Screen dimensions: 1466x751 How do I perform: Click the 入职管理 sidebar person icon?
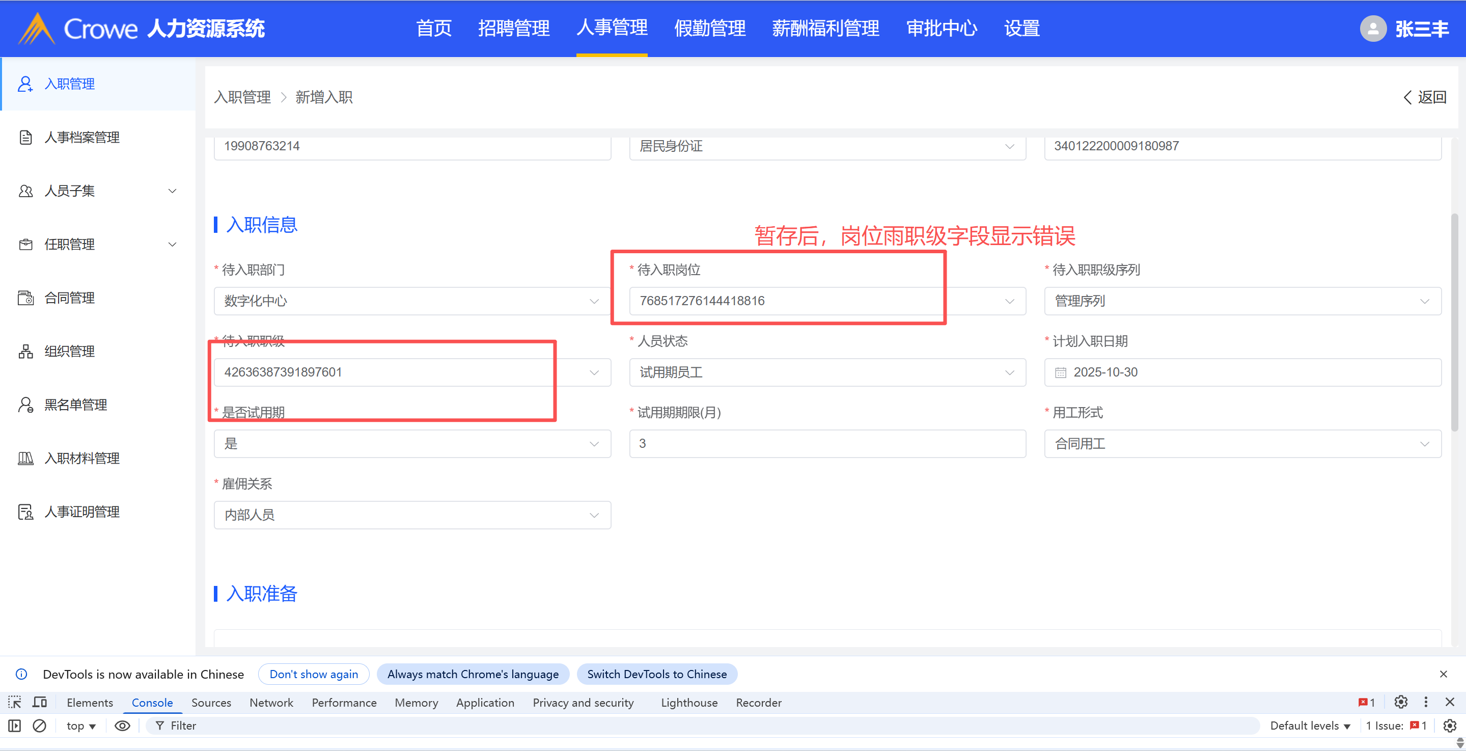tap(24, 84)
